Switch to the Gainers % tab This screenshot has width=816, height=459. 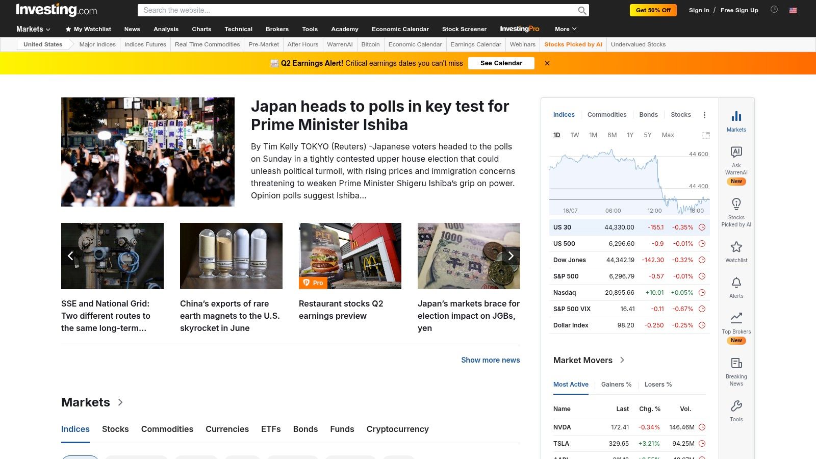coord(616,385)
